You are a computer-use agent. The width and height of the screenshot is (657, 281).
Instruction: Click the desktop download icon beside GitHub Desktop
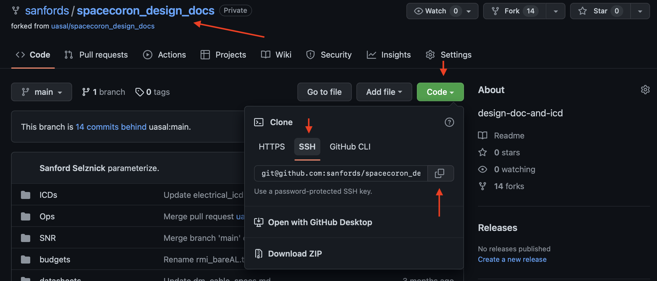(258, 222)
